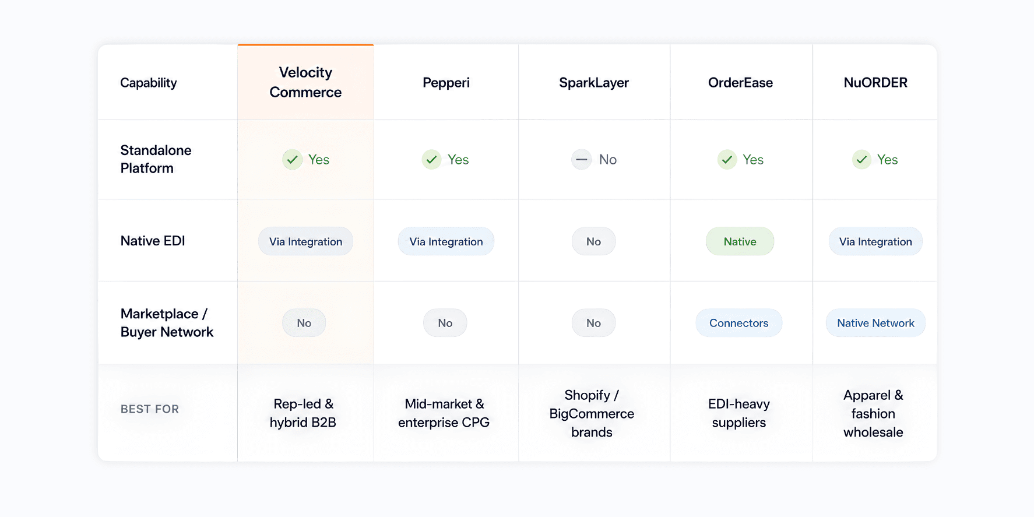Select the OrderEase column header

[x=740, y=83]
